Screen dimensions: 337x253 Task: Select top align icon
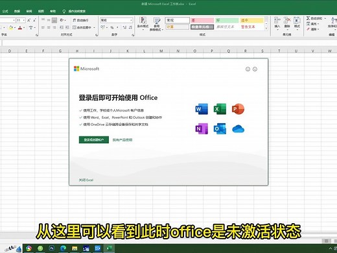(43, 20)
